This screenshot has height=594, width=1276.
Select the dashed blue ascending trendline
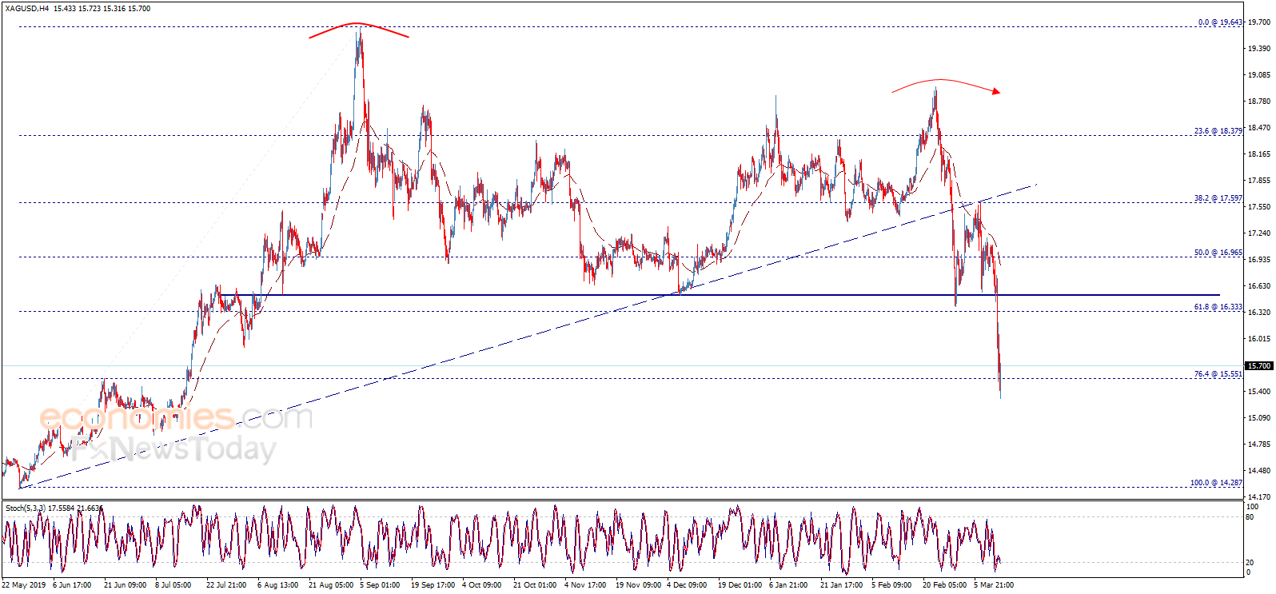(x=528, y=336)
